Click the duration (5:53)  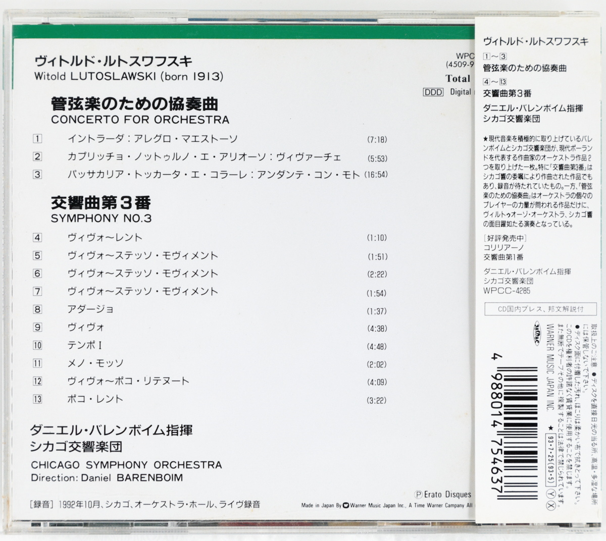377,158
